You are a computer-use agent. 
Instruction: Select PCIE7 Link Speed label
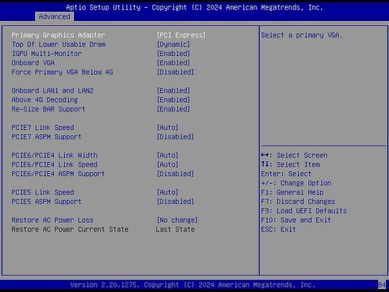click(x=43, y=128)
